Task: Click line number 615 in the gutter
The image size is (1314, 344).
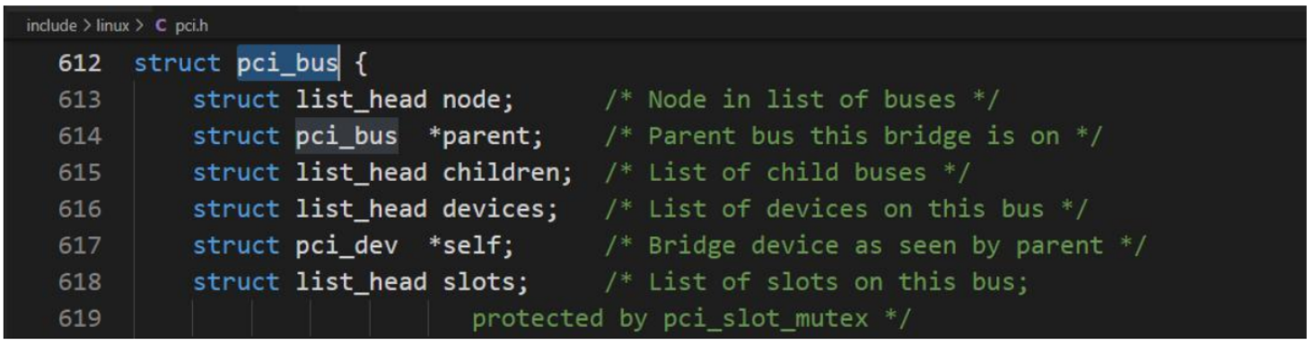Action: (x=79, y=172)
